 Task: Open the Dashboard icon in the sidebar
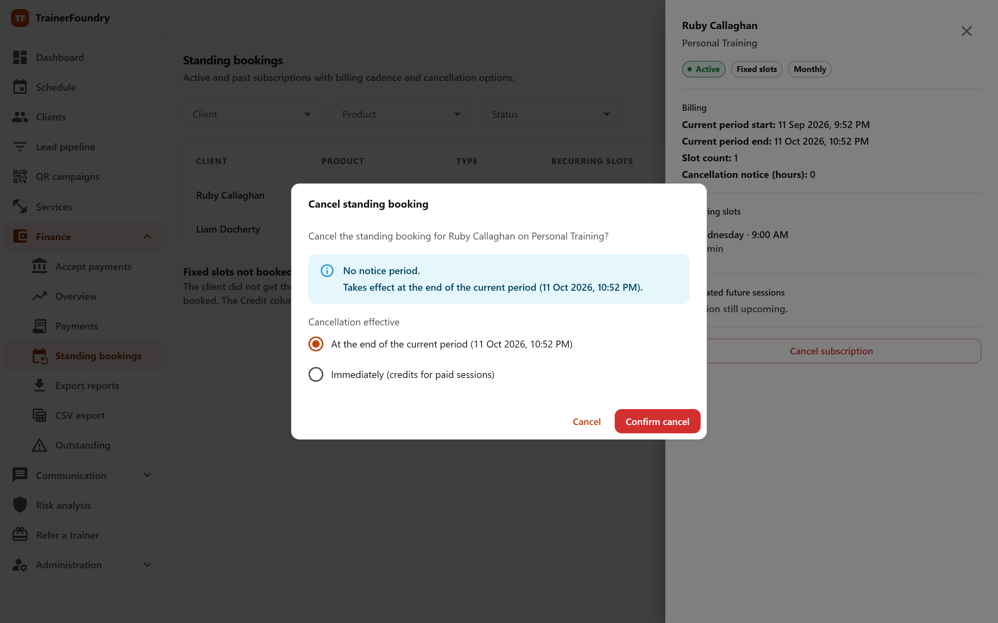pyautogui.click(x=20, y=57)
